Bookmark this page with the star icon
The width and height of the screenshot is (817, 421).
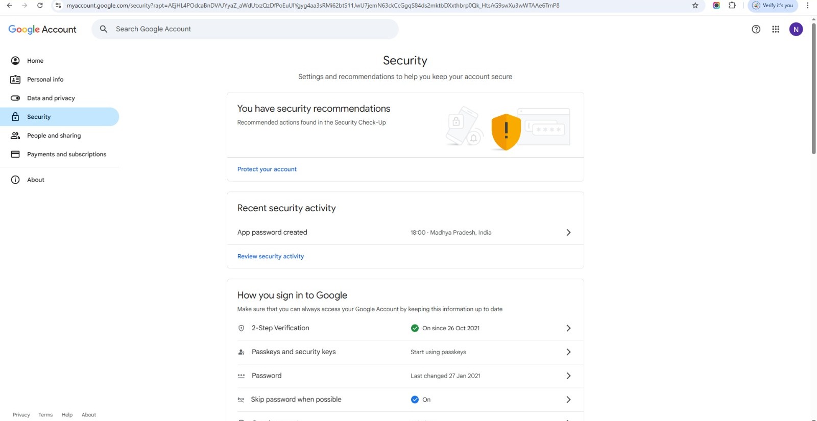click(x=695, y=6)
